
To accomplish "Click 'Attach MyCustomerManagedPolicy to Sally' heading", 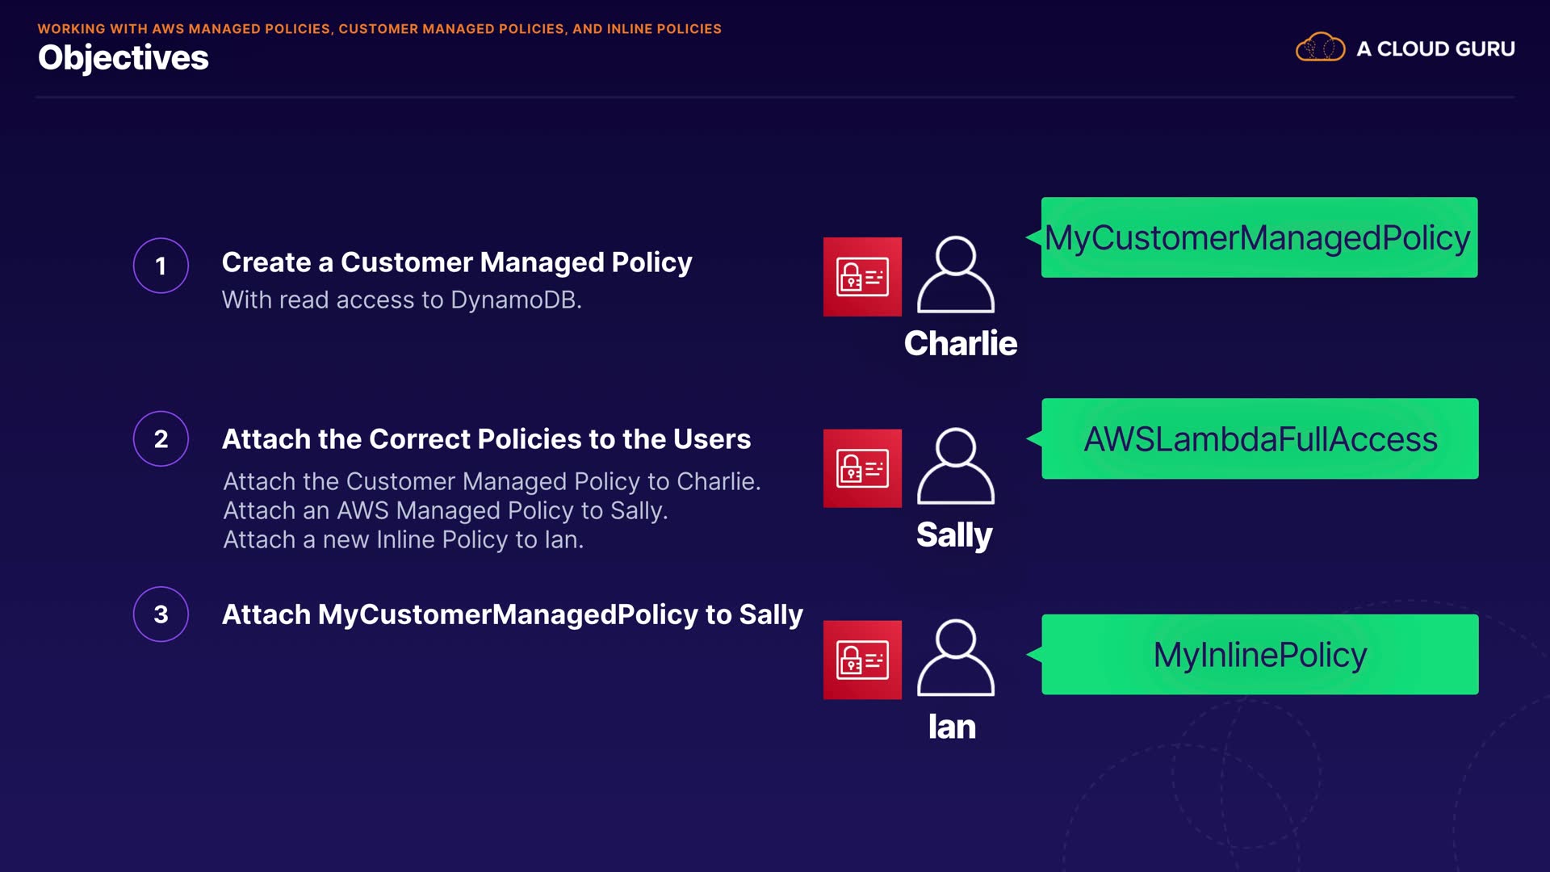I will 512,614.
